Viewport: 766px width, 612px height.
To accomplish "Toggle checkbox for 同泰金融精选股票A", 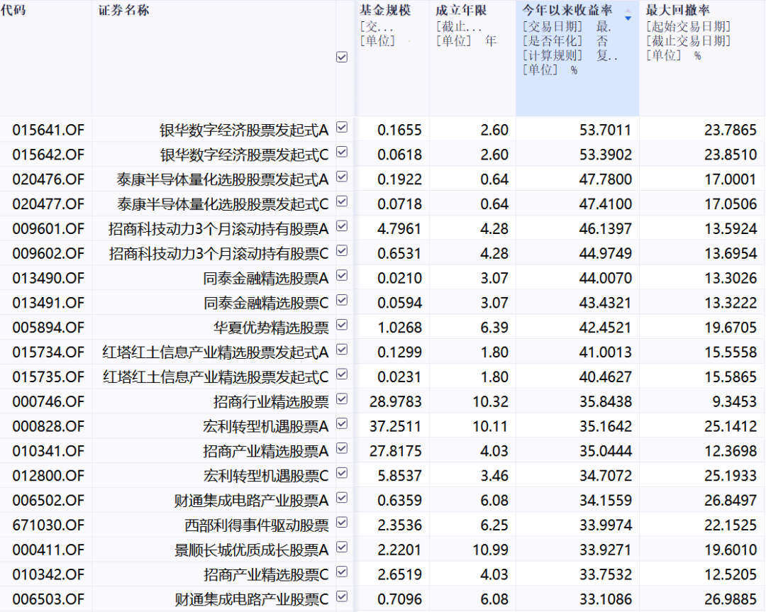I will pyautogui.click(x=342, y=275).
